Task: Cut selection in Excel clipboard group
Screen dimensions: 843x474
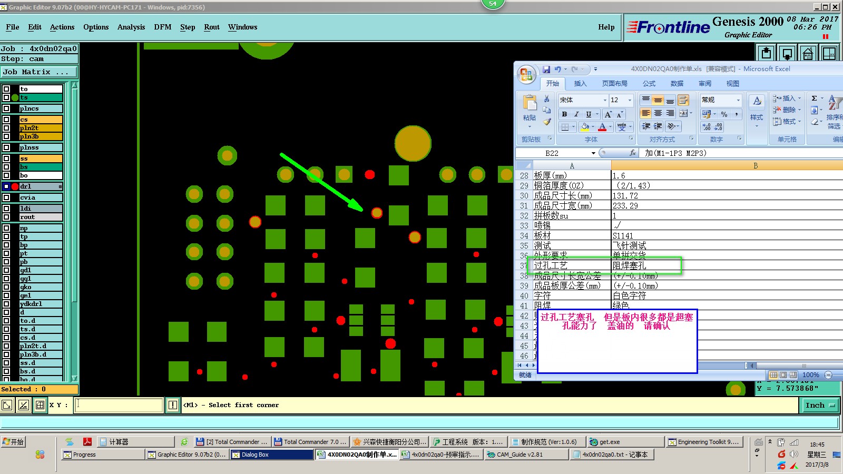Action: coord(547,98)
